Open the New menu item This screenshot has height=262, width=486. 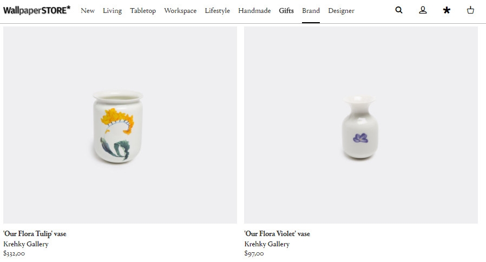click(88, 10)
